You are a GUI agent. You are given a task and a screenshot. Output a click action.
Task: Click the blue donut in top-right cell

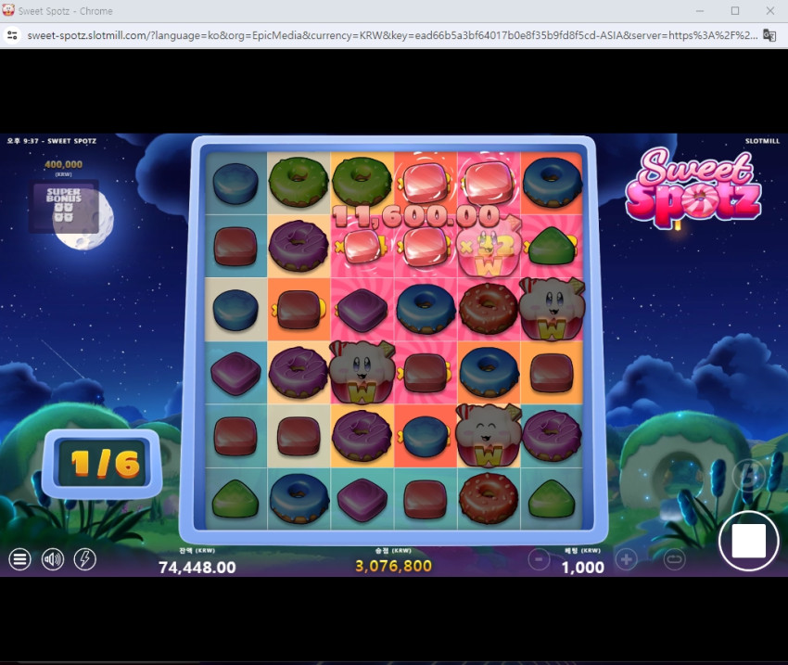click(x=552, y=182)
